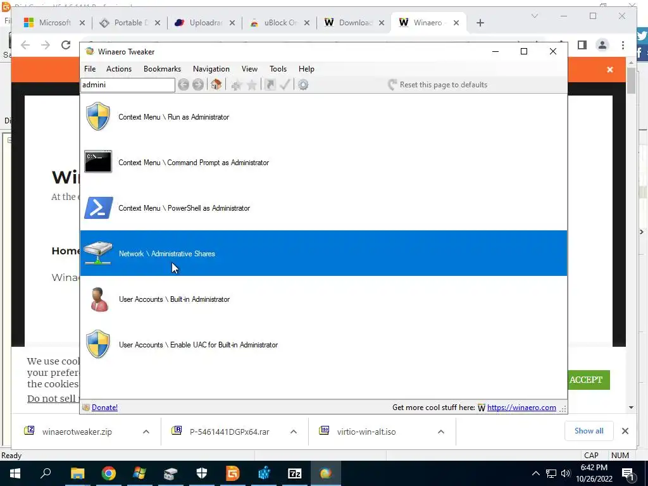
Task: Open File Explorer from the taskbar
Action: point(77,473)
